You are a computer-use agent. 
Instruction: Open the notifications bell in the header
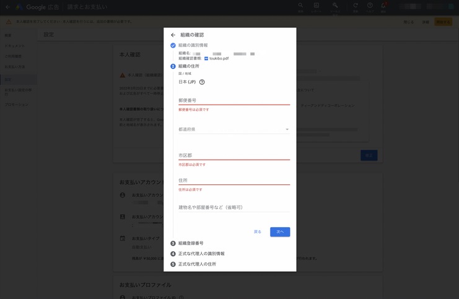tap(383, 6)
